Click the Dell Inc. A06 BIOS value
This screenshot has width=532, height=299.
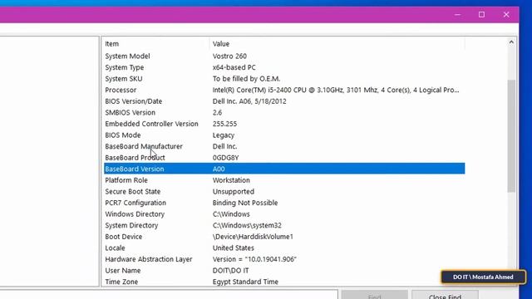(x=249, y=101)
